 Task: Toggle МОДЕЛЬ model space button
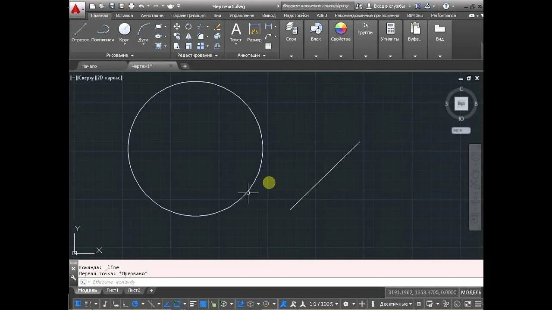click(471, 292)
